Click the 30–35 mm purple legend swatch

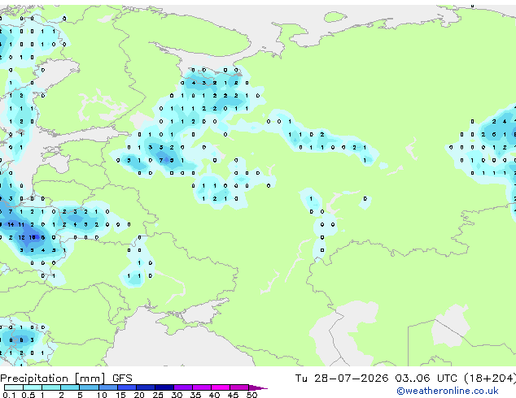pyautogui.click(x=182, y=387)
